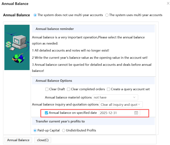The image size is (170, 145).
Task: Enable the Clear Draft checkbox
Action: click(x=47, y=89)
